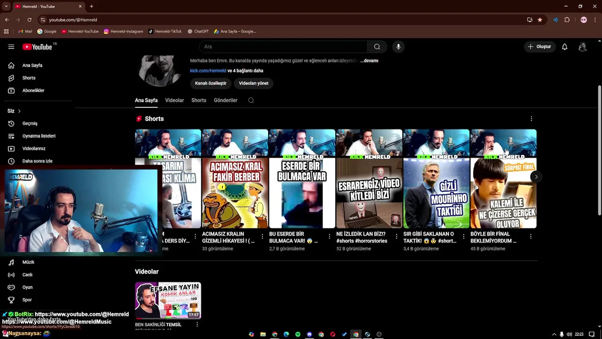
Task: Open options for BU ESERDE BİR BULMACA short
Action: (329, 237)
